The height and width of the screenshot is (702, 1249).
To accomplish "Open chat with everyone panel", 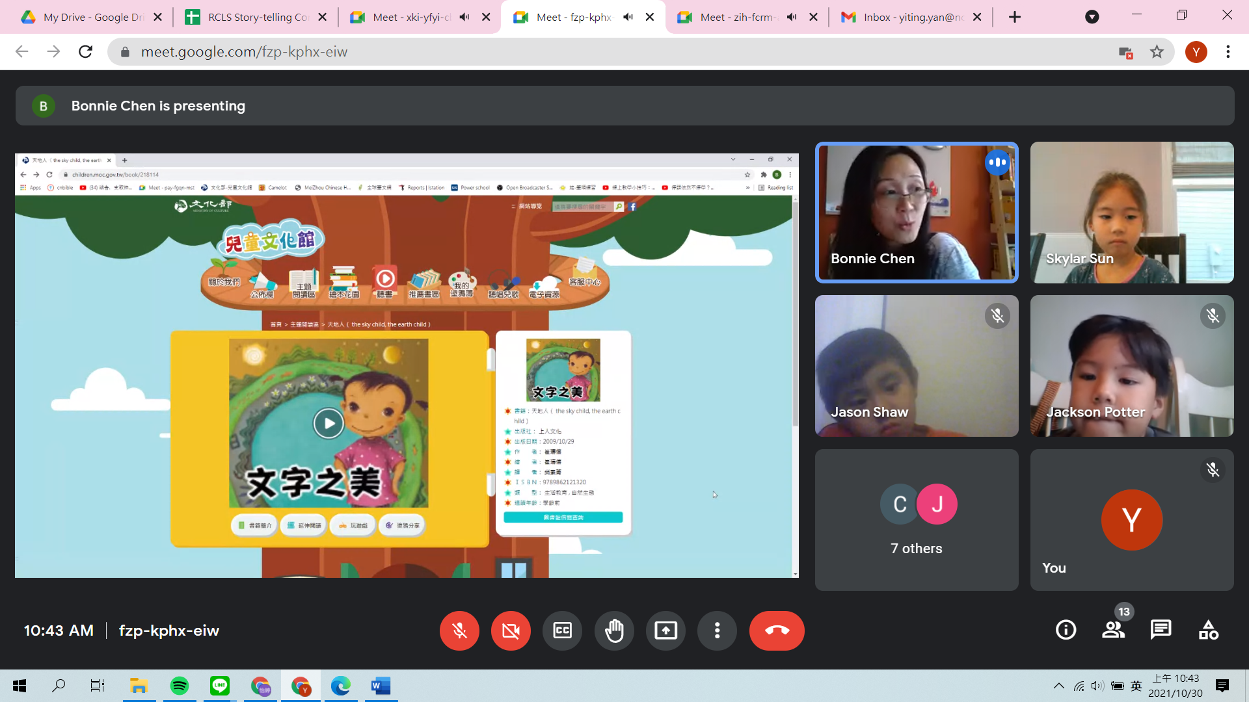I will tap(1161, 630).
